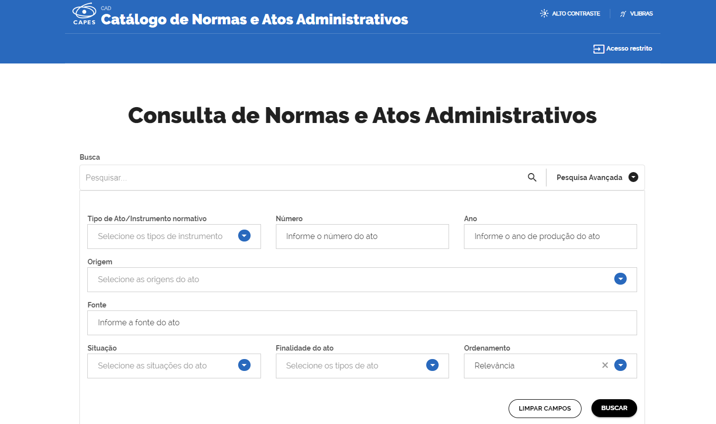The image size is (716, 424).
Task: Click the LIMPAR CAMPOS button
Action: click(x=544, y=408)
